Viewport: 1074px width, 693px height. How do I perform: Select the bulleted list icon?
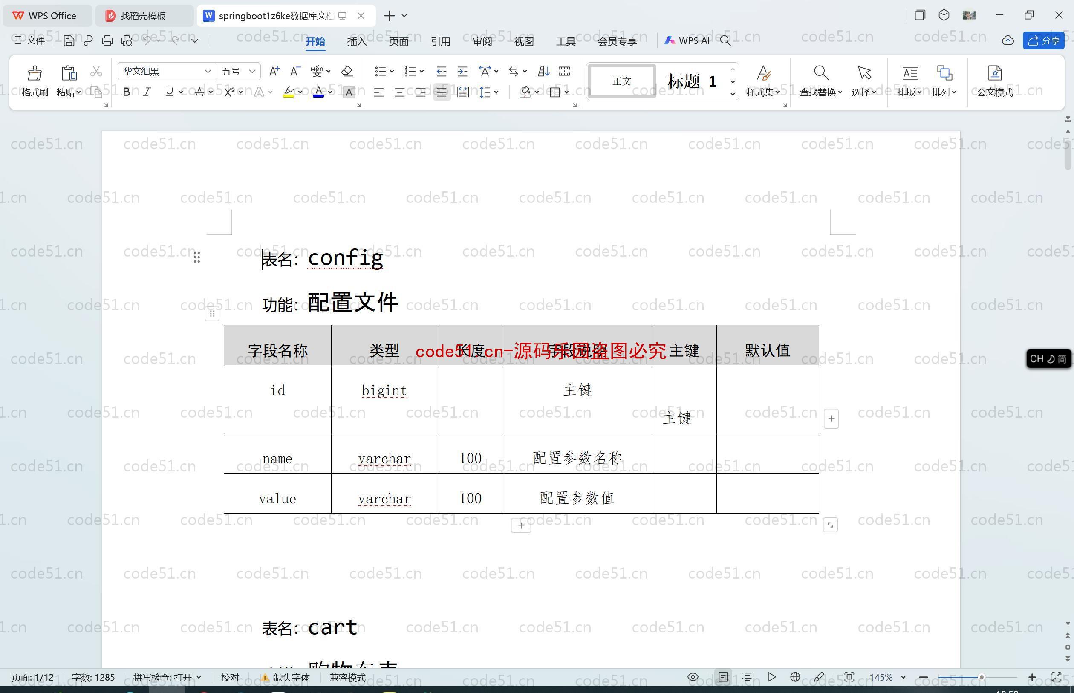click(x=381, y=71)
